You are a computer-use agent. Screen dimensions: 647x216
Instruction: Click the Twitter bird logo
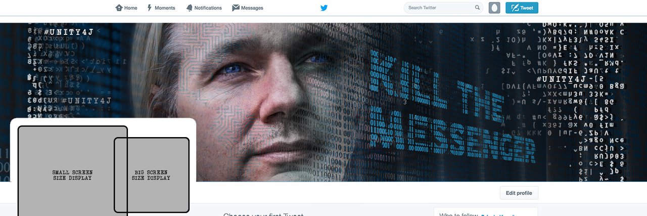tap(324, 8)
